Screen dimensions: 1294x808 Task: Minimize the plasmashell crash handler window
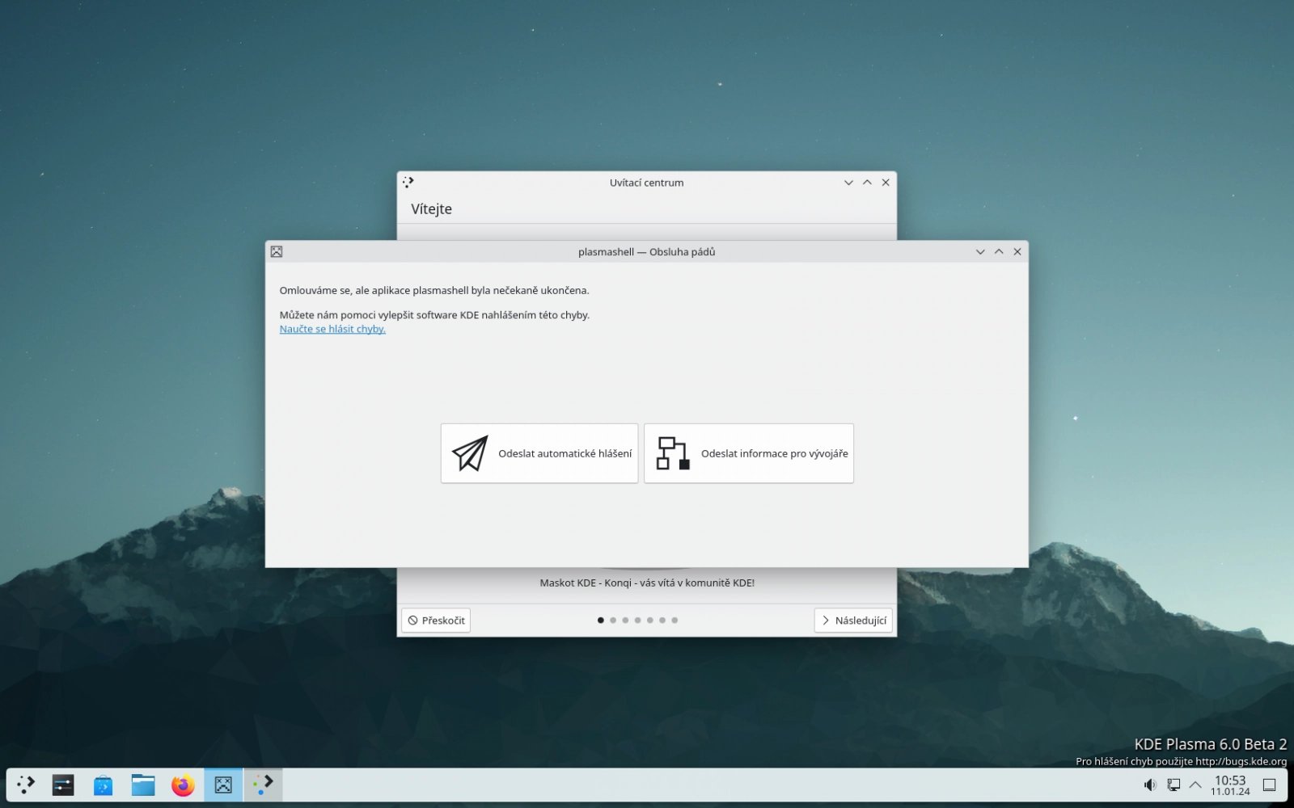980,251
